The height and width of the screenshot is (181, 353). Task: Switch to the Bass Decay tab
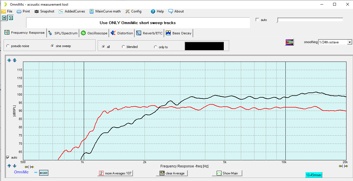(x=179, y=33)
